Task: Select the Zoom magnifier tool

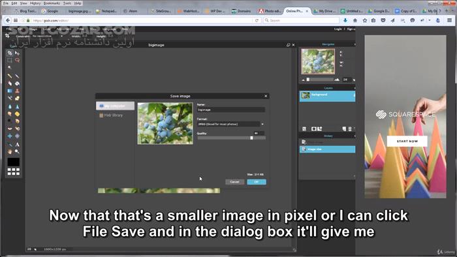Action: pyautogui.click(x=17, y=151)
